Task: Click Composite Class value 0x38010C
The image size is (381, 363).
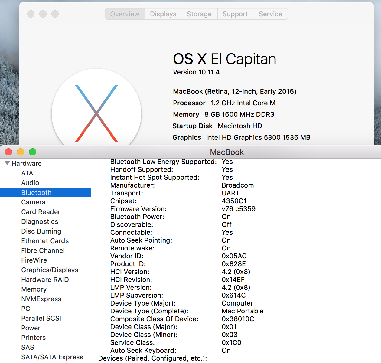Action: [238, 319]
